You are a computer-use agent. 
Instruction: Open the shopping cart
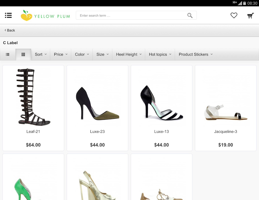(250, 15)
